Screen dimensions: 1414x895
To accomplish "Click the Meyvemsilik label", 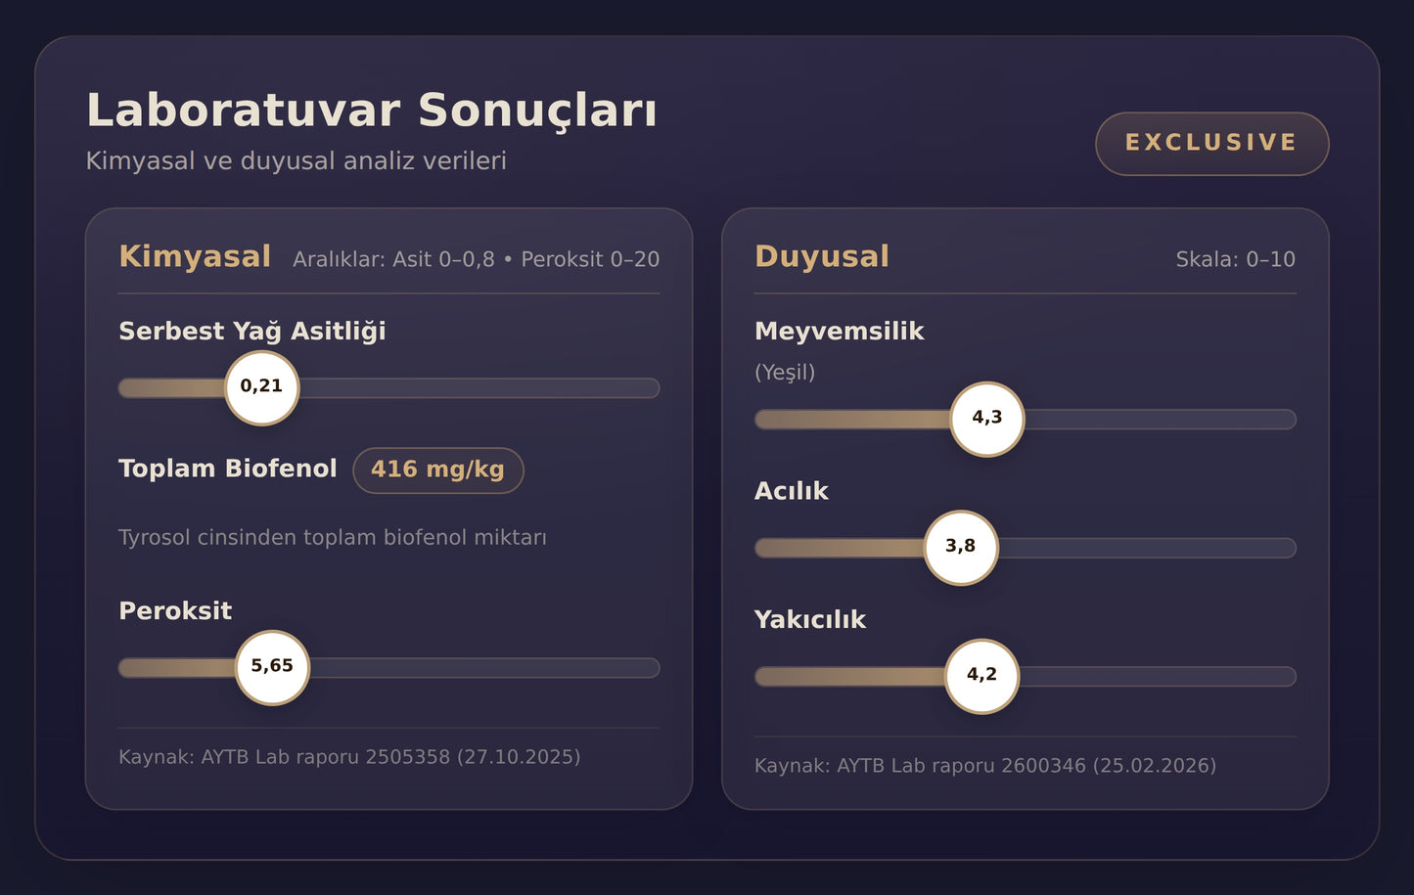I will (x=839, y=332).
